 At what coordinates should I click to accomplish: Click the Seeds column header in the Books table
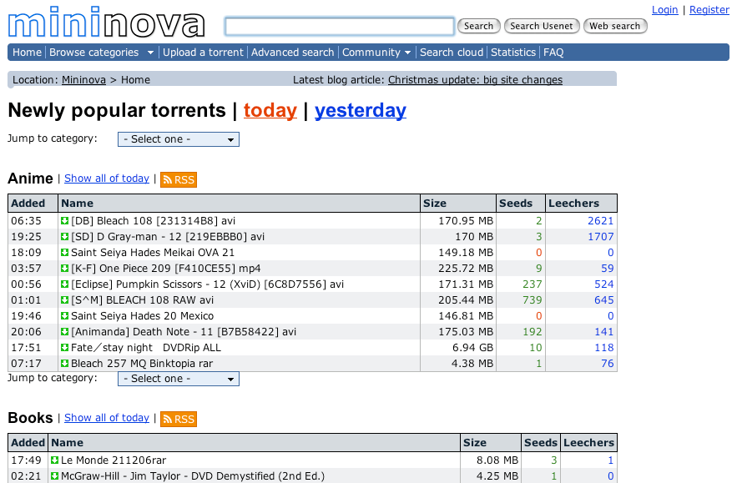pyautogui.click(x=541, y=443)
